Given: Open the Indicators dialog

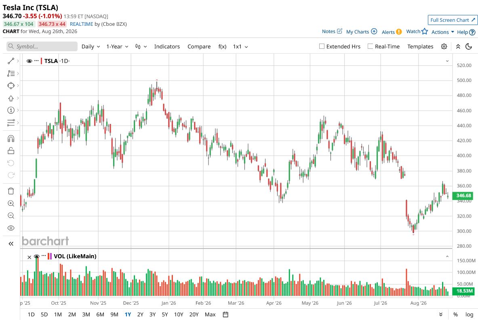Looking at the screenshot, I should 167,46.
